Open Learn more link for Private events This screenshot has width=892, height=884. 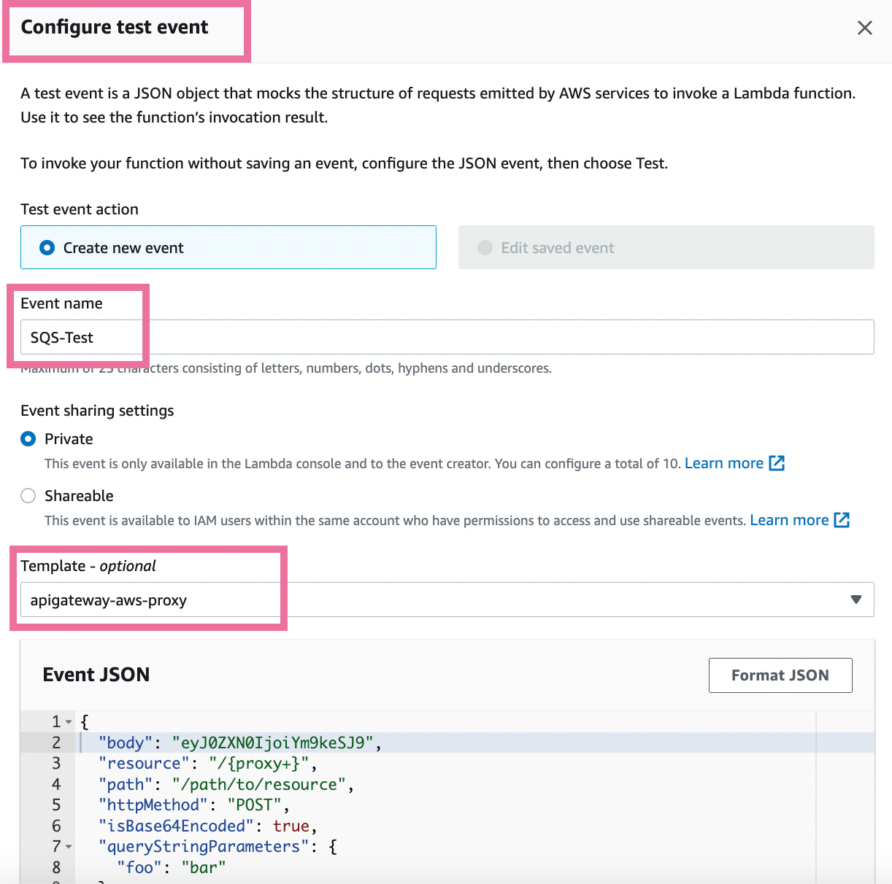723,463
